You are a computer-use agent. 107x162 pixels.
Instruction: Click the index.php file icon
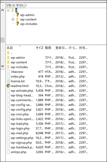(x=9, y=76)
